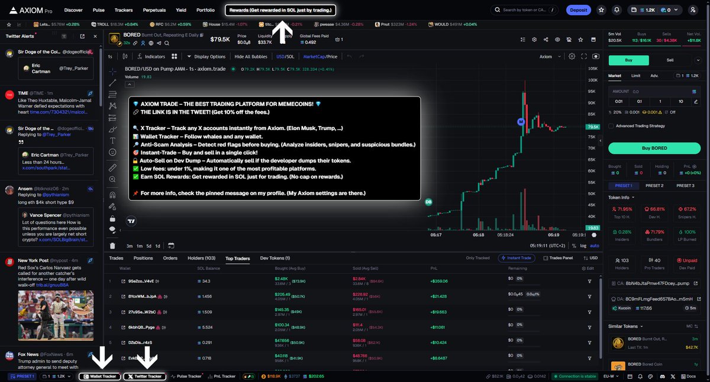710x382 pixels.
Task: Expand the Token Info section
Action: [621, 198]
